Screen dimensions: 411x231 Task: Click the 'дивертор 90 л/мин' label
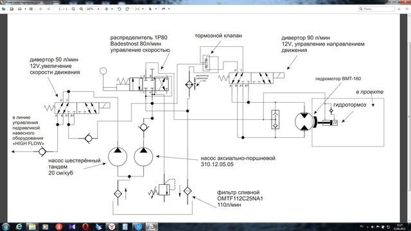tap(306, 38)
